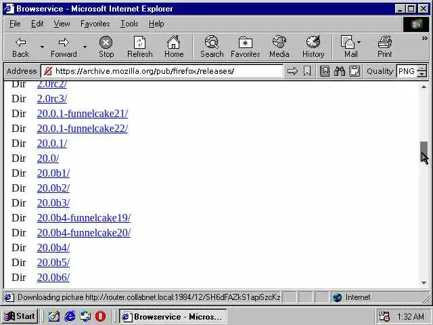Click the task scheduler tray icon

tap(384, 316)
